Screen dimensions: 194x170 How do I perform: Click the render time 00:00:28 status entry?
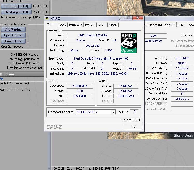tap(59, 168)
